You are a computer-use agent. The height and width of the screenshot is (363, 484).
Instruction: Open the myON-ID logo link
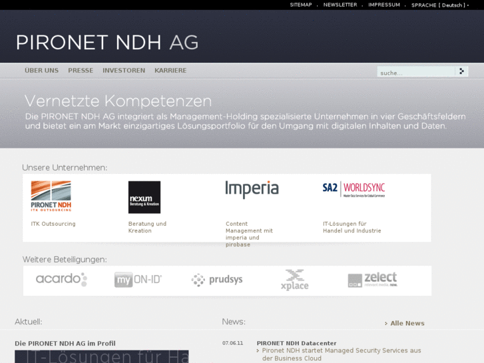click(138, 280)
